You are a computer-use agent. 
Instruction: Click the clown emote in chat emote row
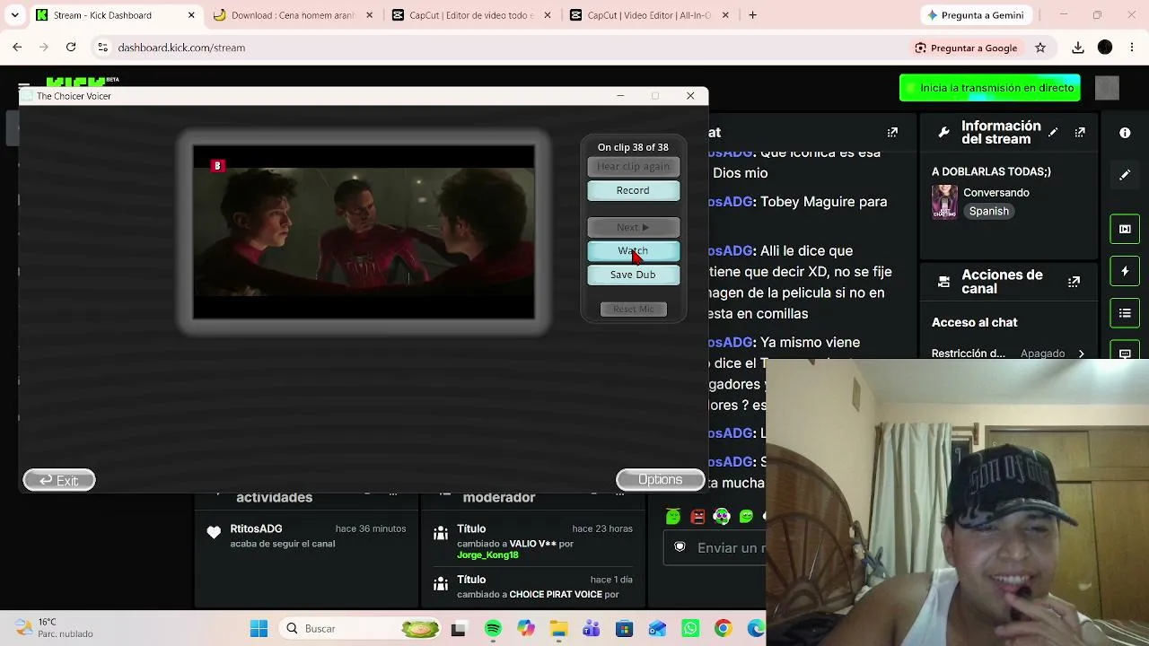point(722,516)
